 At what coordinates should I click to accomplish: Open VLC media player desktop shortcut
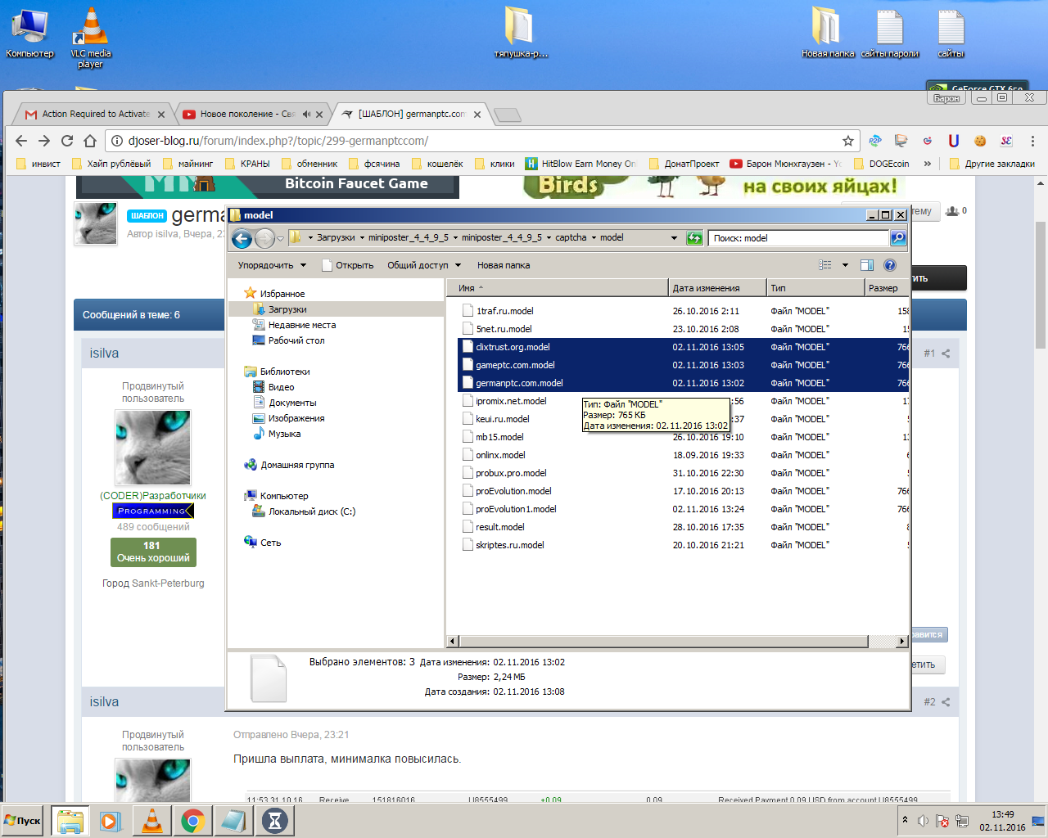(91, 38)
